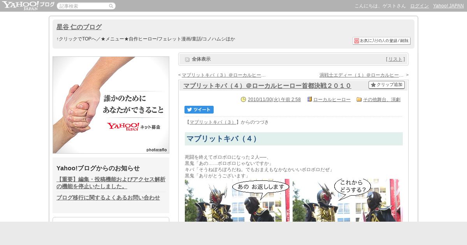Click the ツイート button
The image size is (467, 245).
point(199,110)
